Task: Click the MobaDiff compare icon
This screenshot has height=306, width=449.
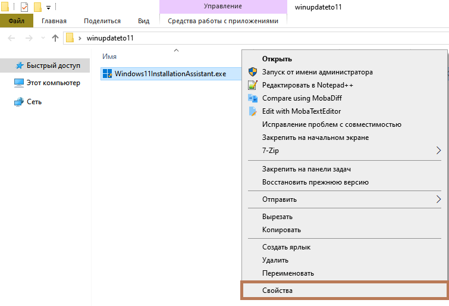Action: point(252,98)
